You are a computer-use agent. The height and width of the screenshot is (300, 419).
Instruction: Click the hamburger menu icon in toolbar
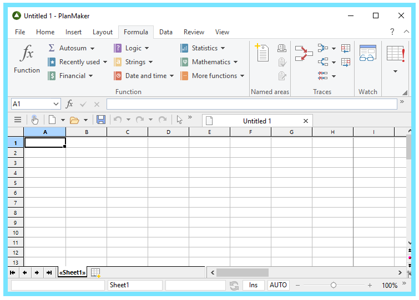tap(18, 120)
